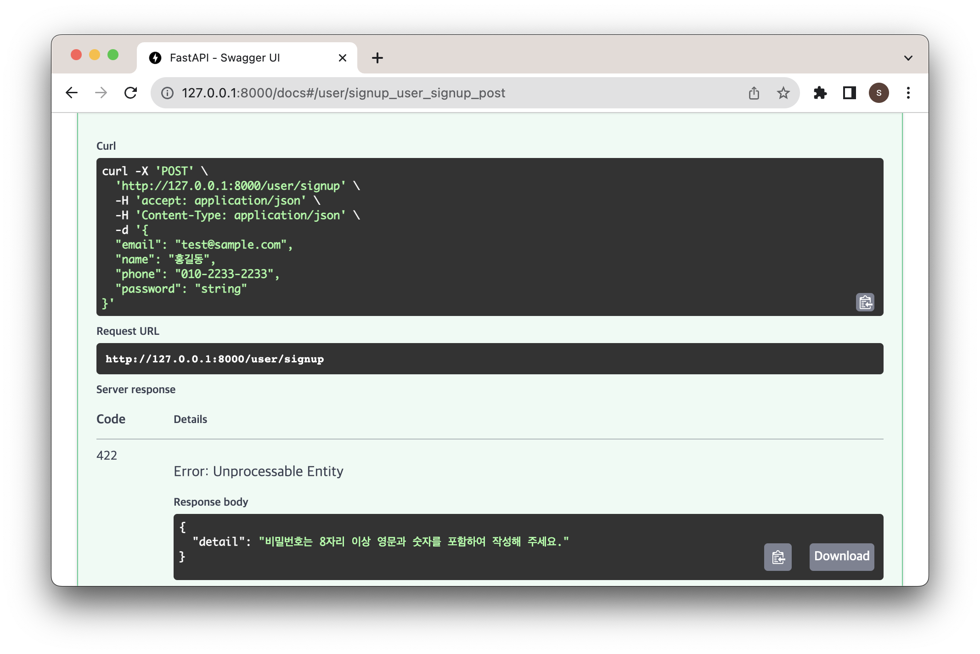Download the response body

point(841,557)
